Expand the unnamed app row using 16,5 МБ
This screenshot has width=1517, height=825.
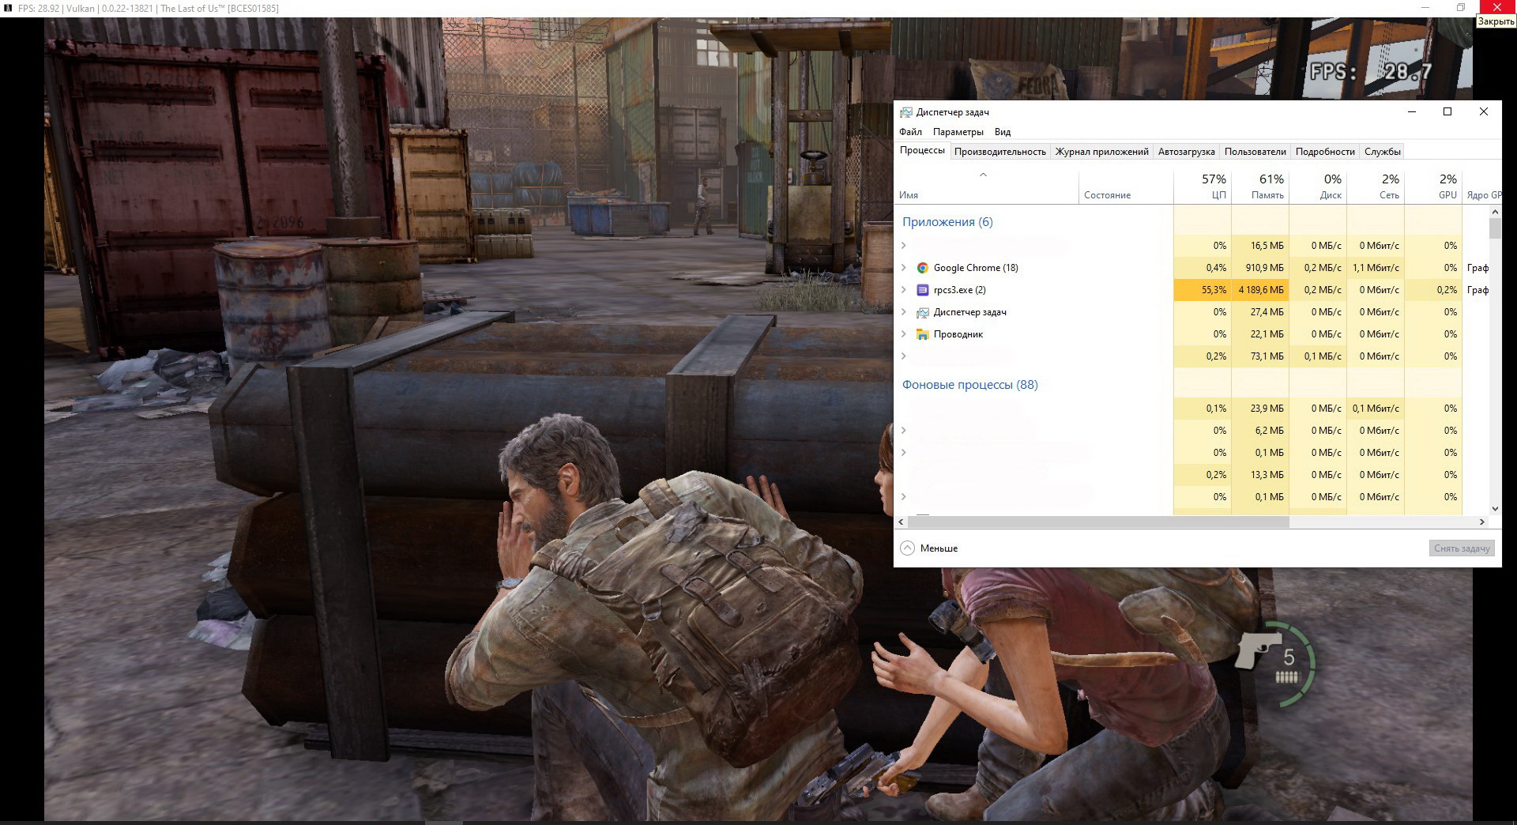pos(904,246)
